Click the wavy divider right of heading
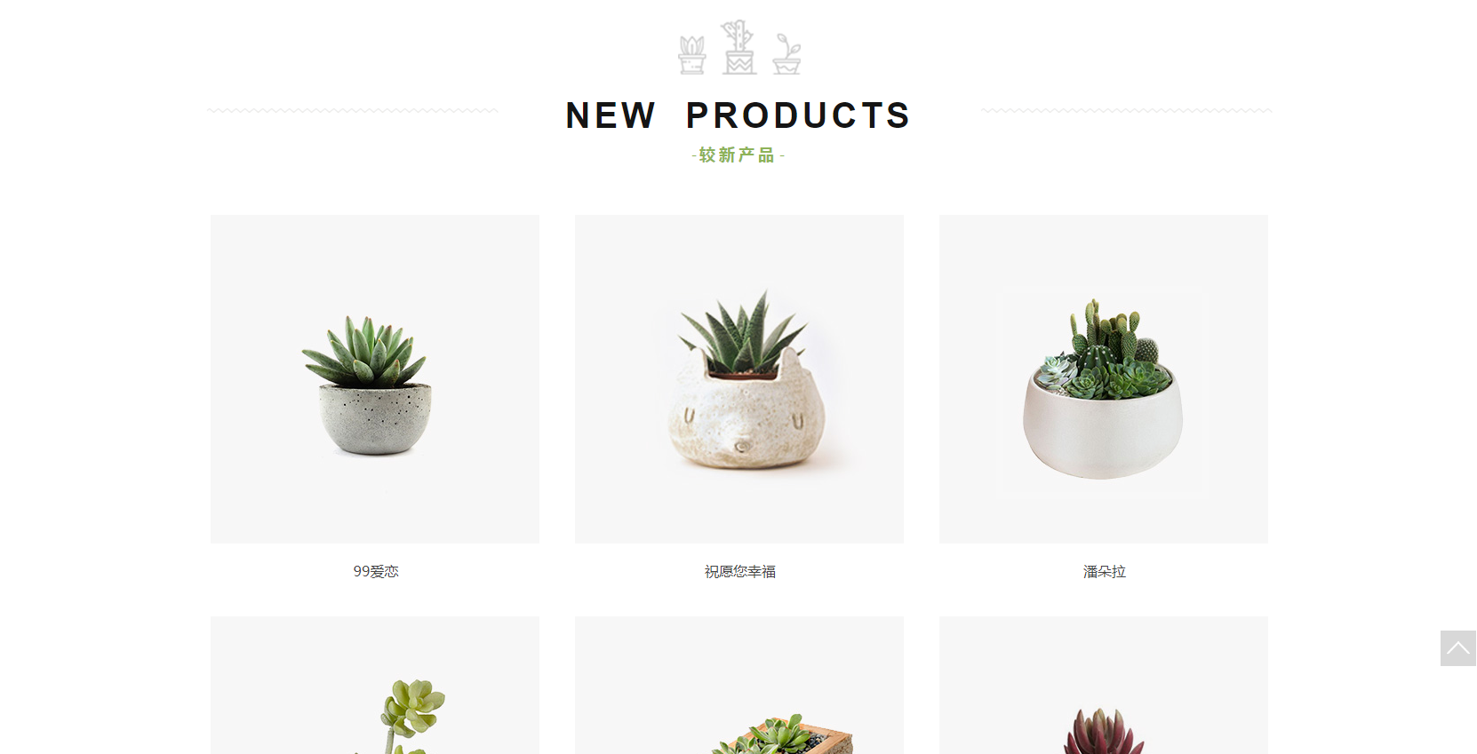The image size is (1477, 754). click(x=1126, y=111)
